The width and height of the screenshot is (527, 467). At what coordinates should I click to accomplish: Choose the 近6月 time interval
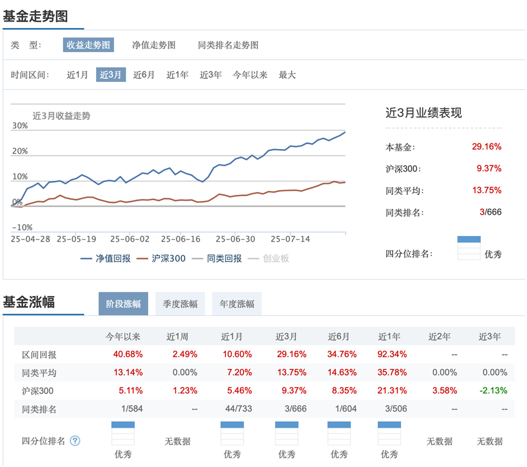tap(144, 74)
